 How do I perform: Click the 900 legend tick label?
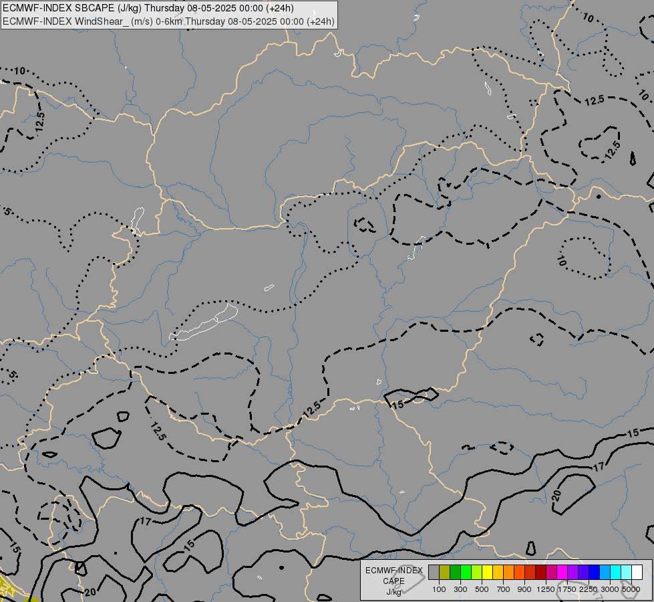(524, 589)
